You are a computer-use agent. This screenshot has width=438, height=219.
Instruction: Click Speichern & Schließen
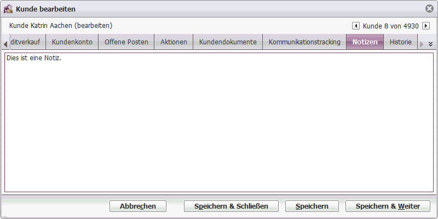(x=231, y=206)
